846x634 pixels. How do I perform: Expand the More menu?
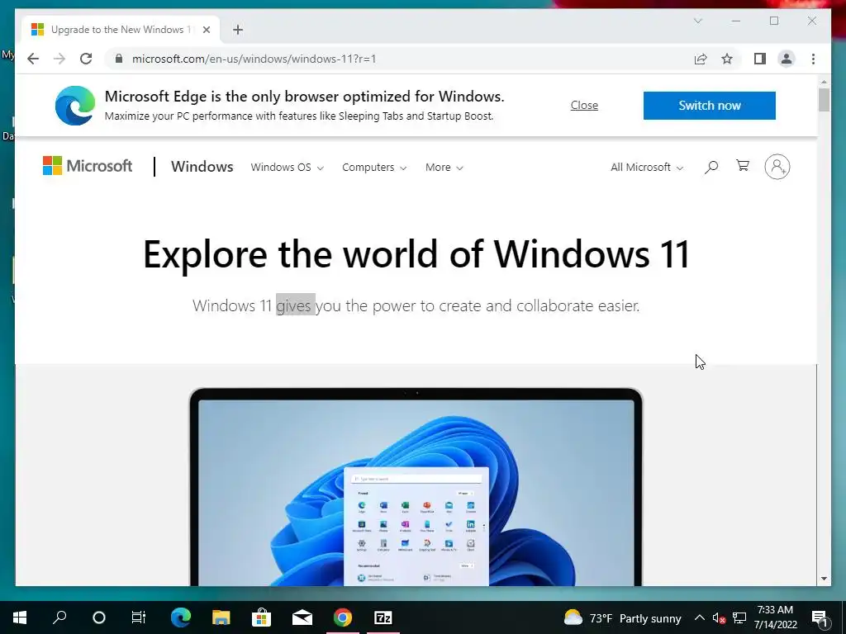click(x=444, y=167)
